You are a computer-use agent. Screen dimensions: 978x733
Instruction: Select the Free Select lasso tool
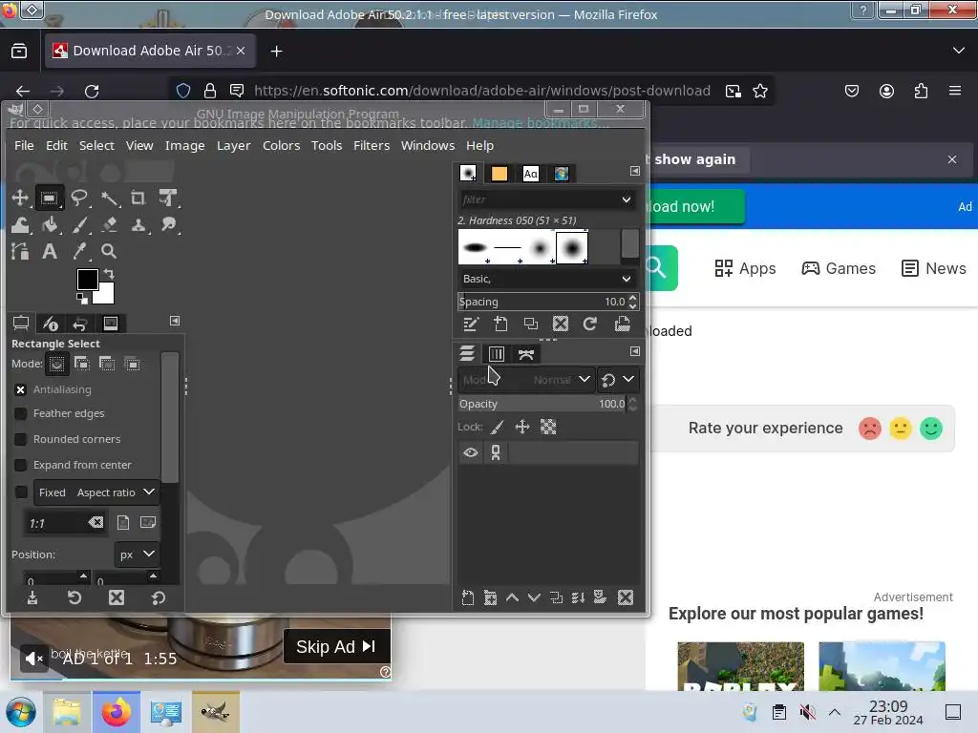point(79,199)
